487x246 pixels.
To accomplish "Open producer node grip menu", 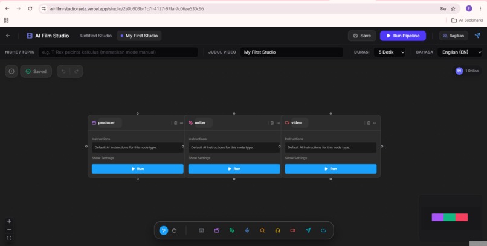I will [x=181, y=122].
